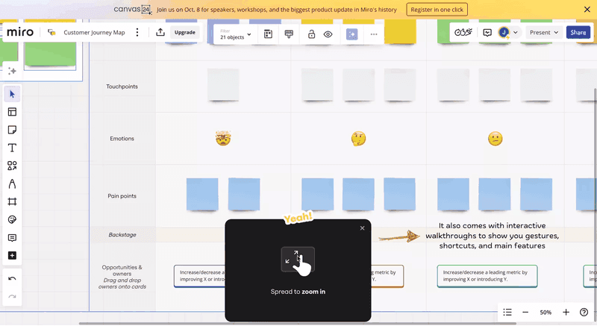597x326 pixels.
Task: Select the Sticky note tool
Action: (12, 130)
